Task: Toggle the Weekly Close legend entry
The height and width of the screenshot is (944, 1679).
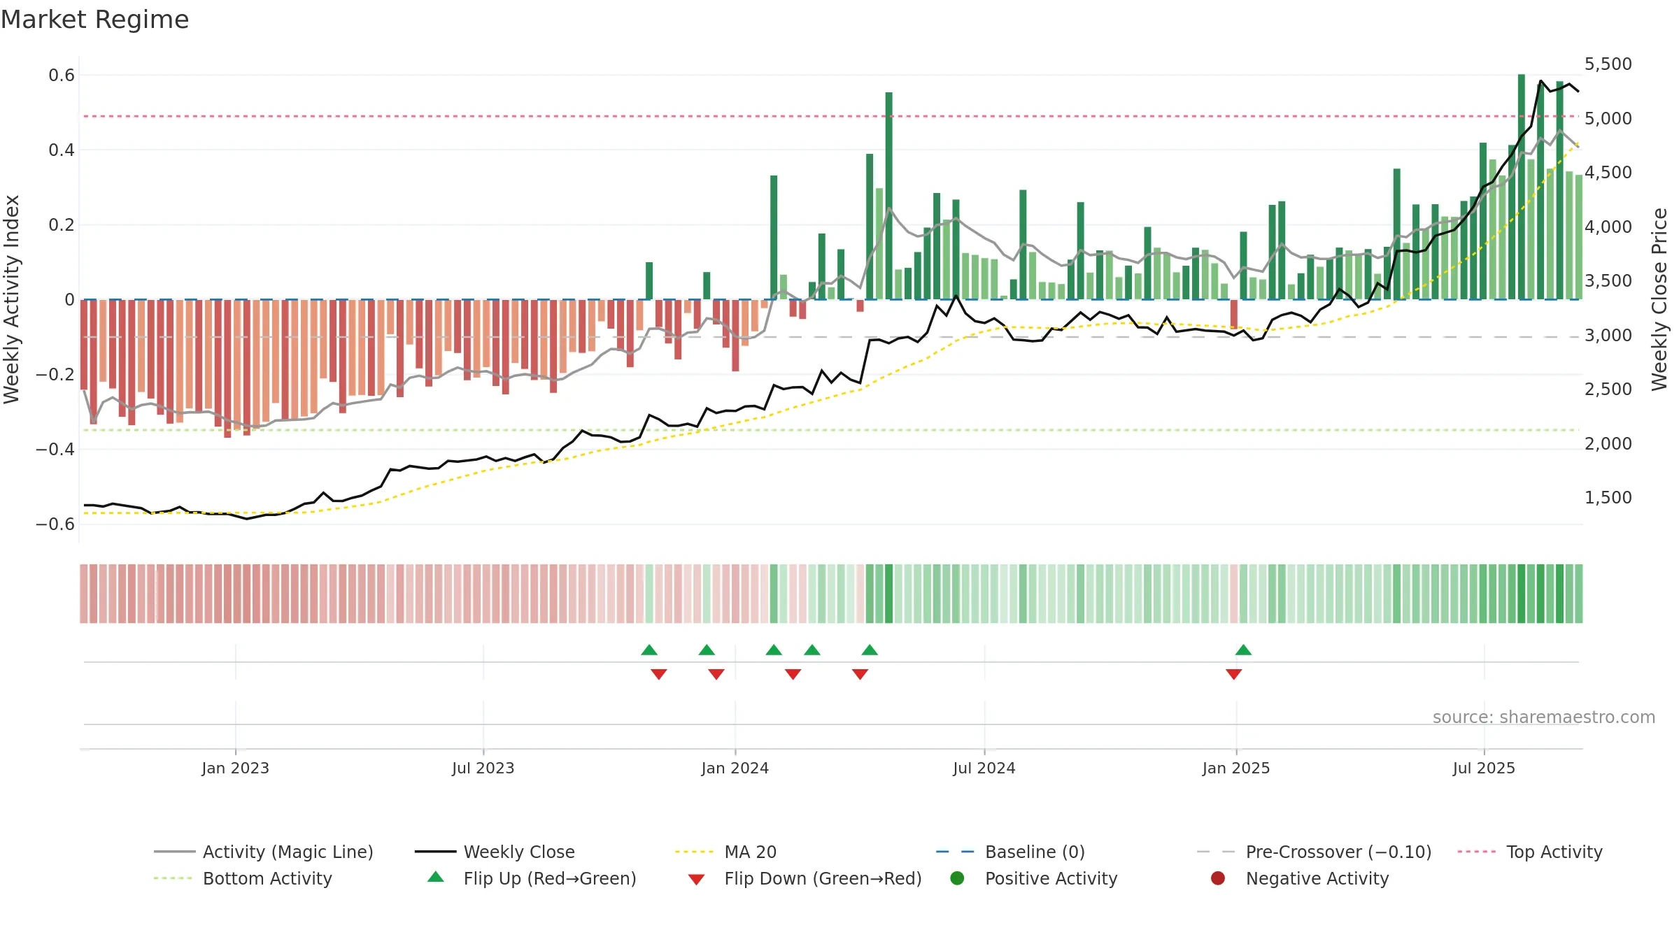Action: pos(495,852)
